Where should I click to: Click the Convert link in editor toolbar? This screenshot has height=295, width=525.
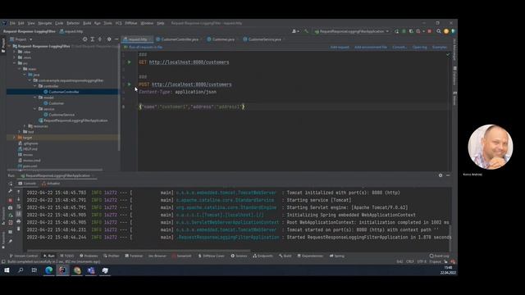(399, 48)
